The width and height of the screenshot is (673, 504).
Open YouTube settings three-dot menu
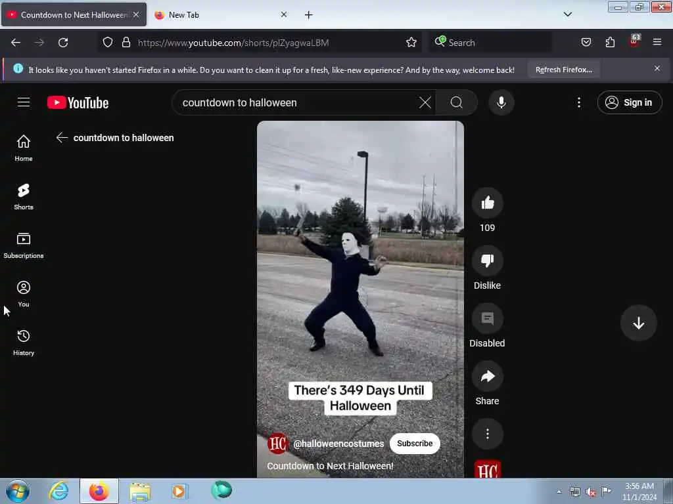578,102
